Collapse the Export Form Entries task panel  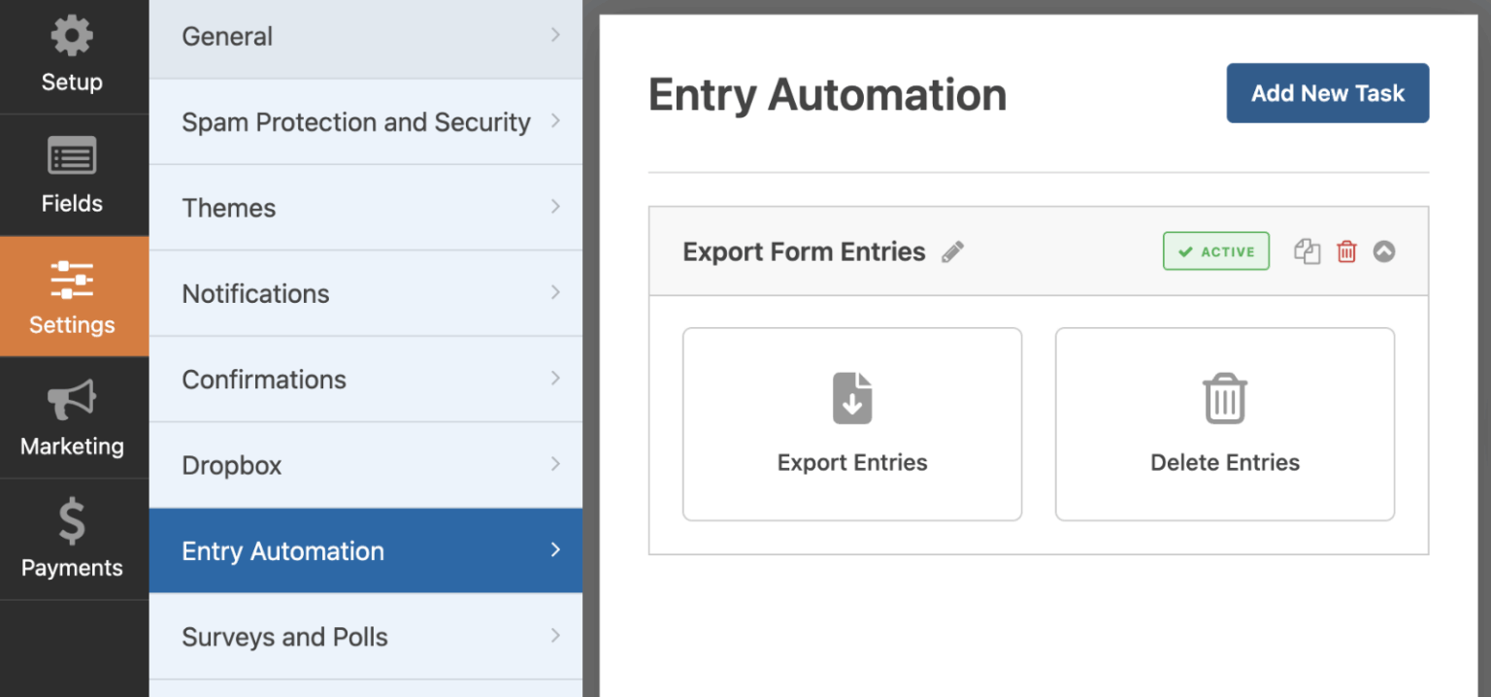(1384, 250)
